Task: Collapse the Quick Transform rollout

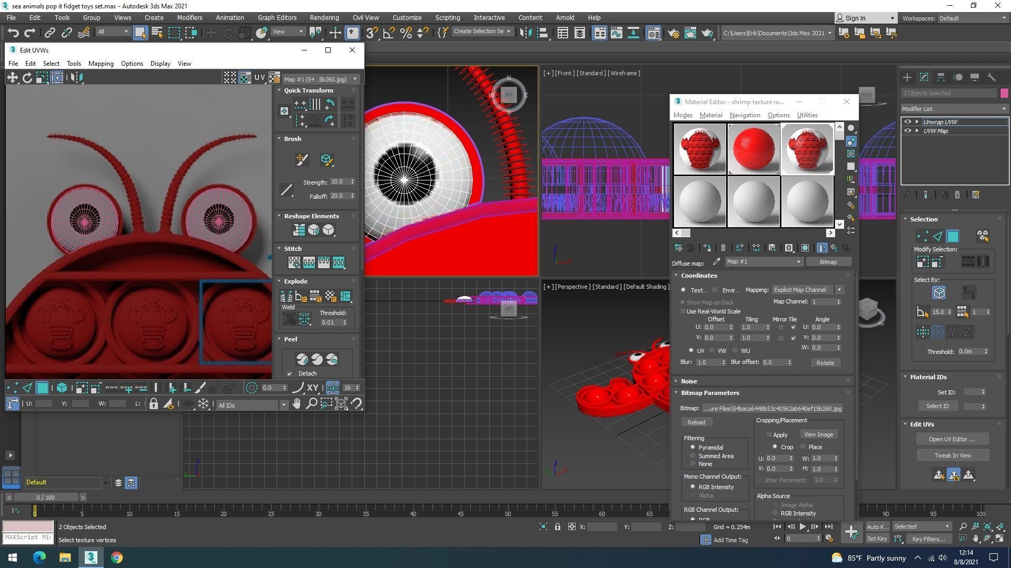Action: pyautogui.click(x=280, y=90)
